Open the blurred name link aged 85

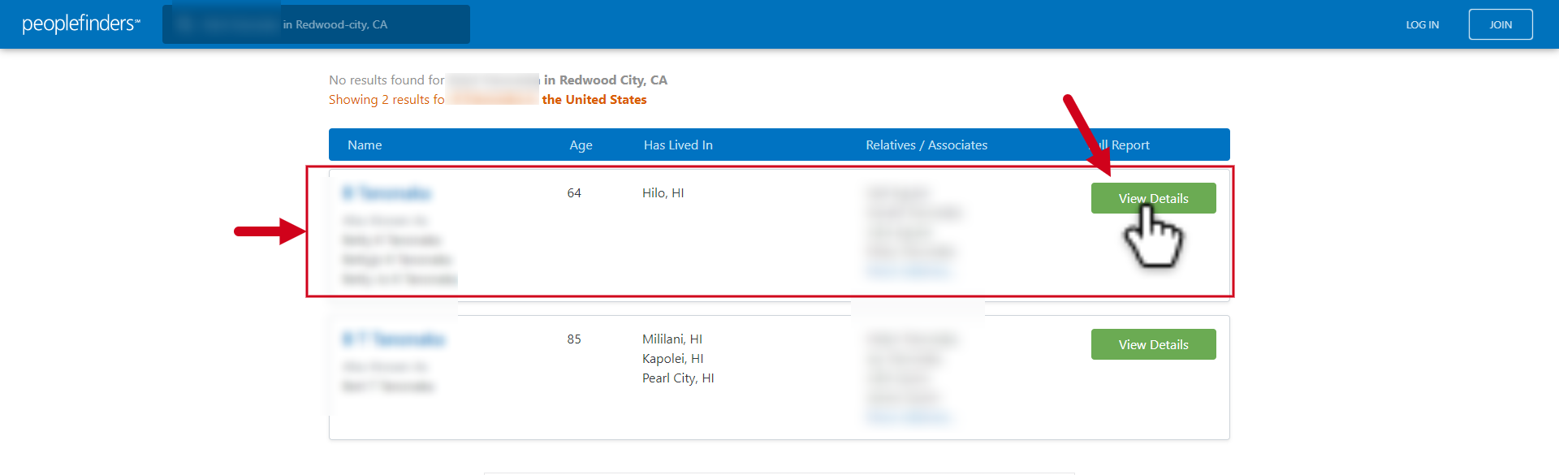pos(394,339)
